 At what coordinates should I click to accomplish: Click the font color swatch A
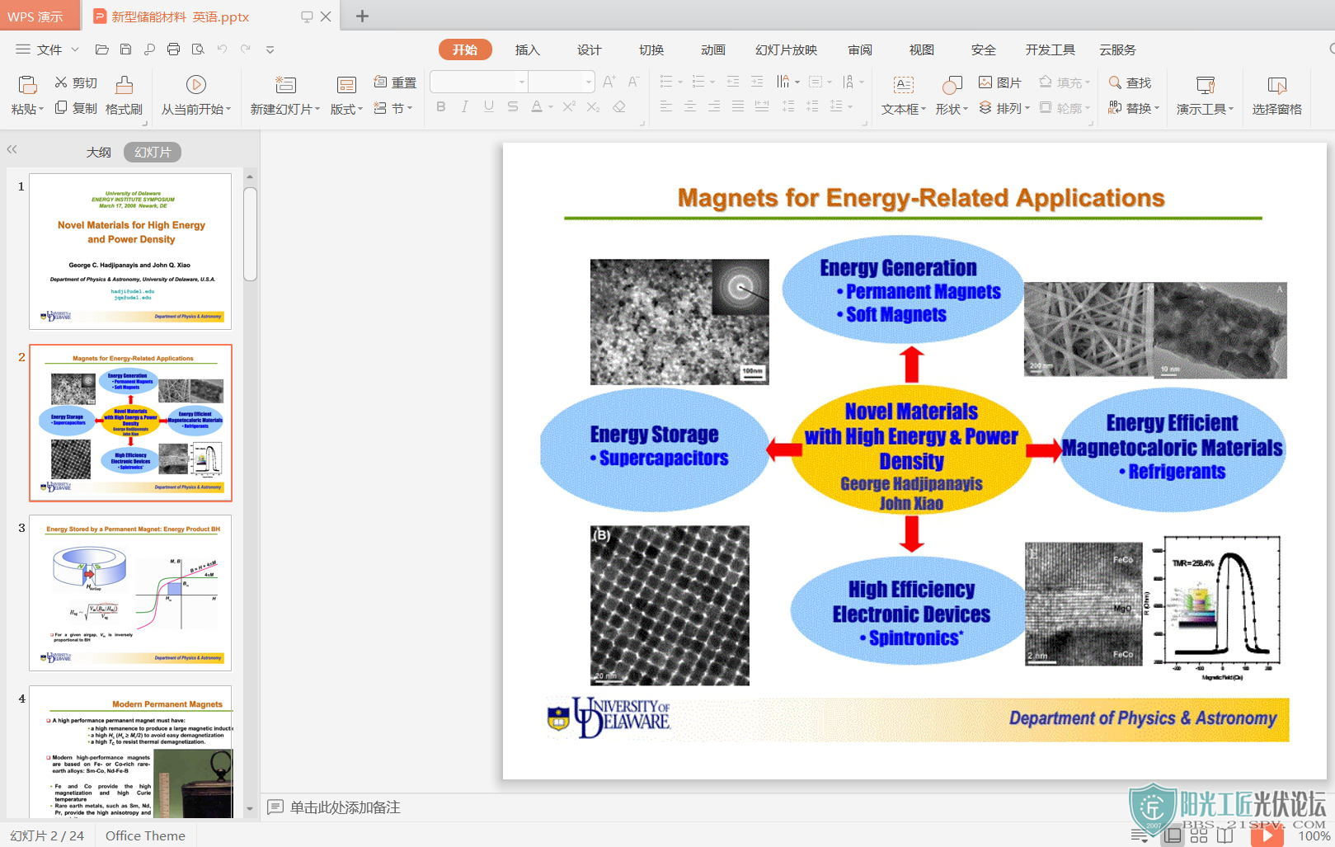pos(537,106)
